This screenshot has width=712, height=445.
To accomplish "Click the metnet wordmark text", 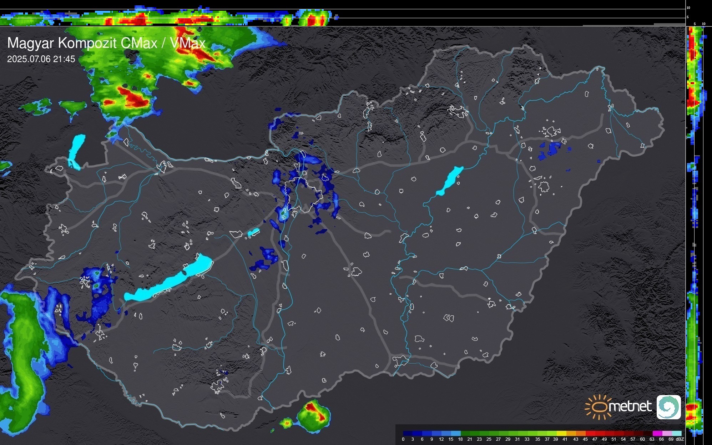I will [630, 406].
